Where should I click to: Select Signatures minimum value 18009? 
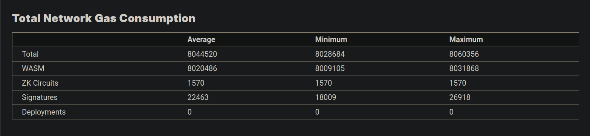(x=326, y=97)
